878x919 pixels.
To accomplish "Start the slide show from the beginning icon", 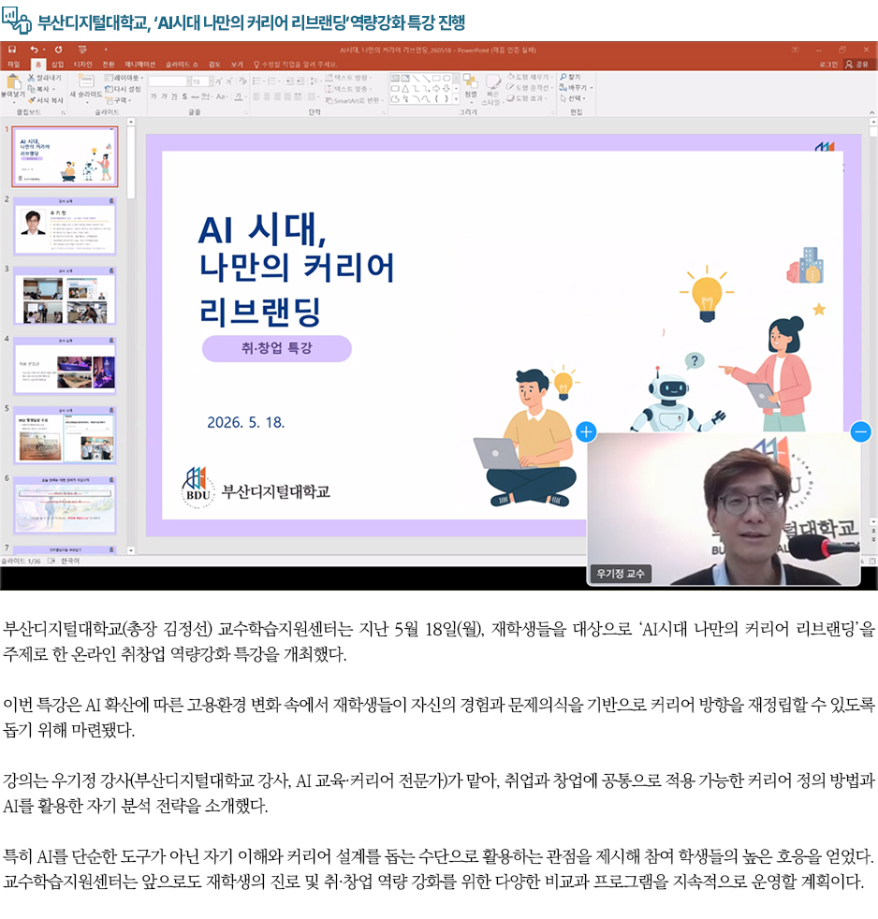I will (x=82, y=50).
